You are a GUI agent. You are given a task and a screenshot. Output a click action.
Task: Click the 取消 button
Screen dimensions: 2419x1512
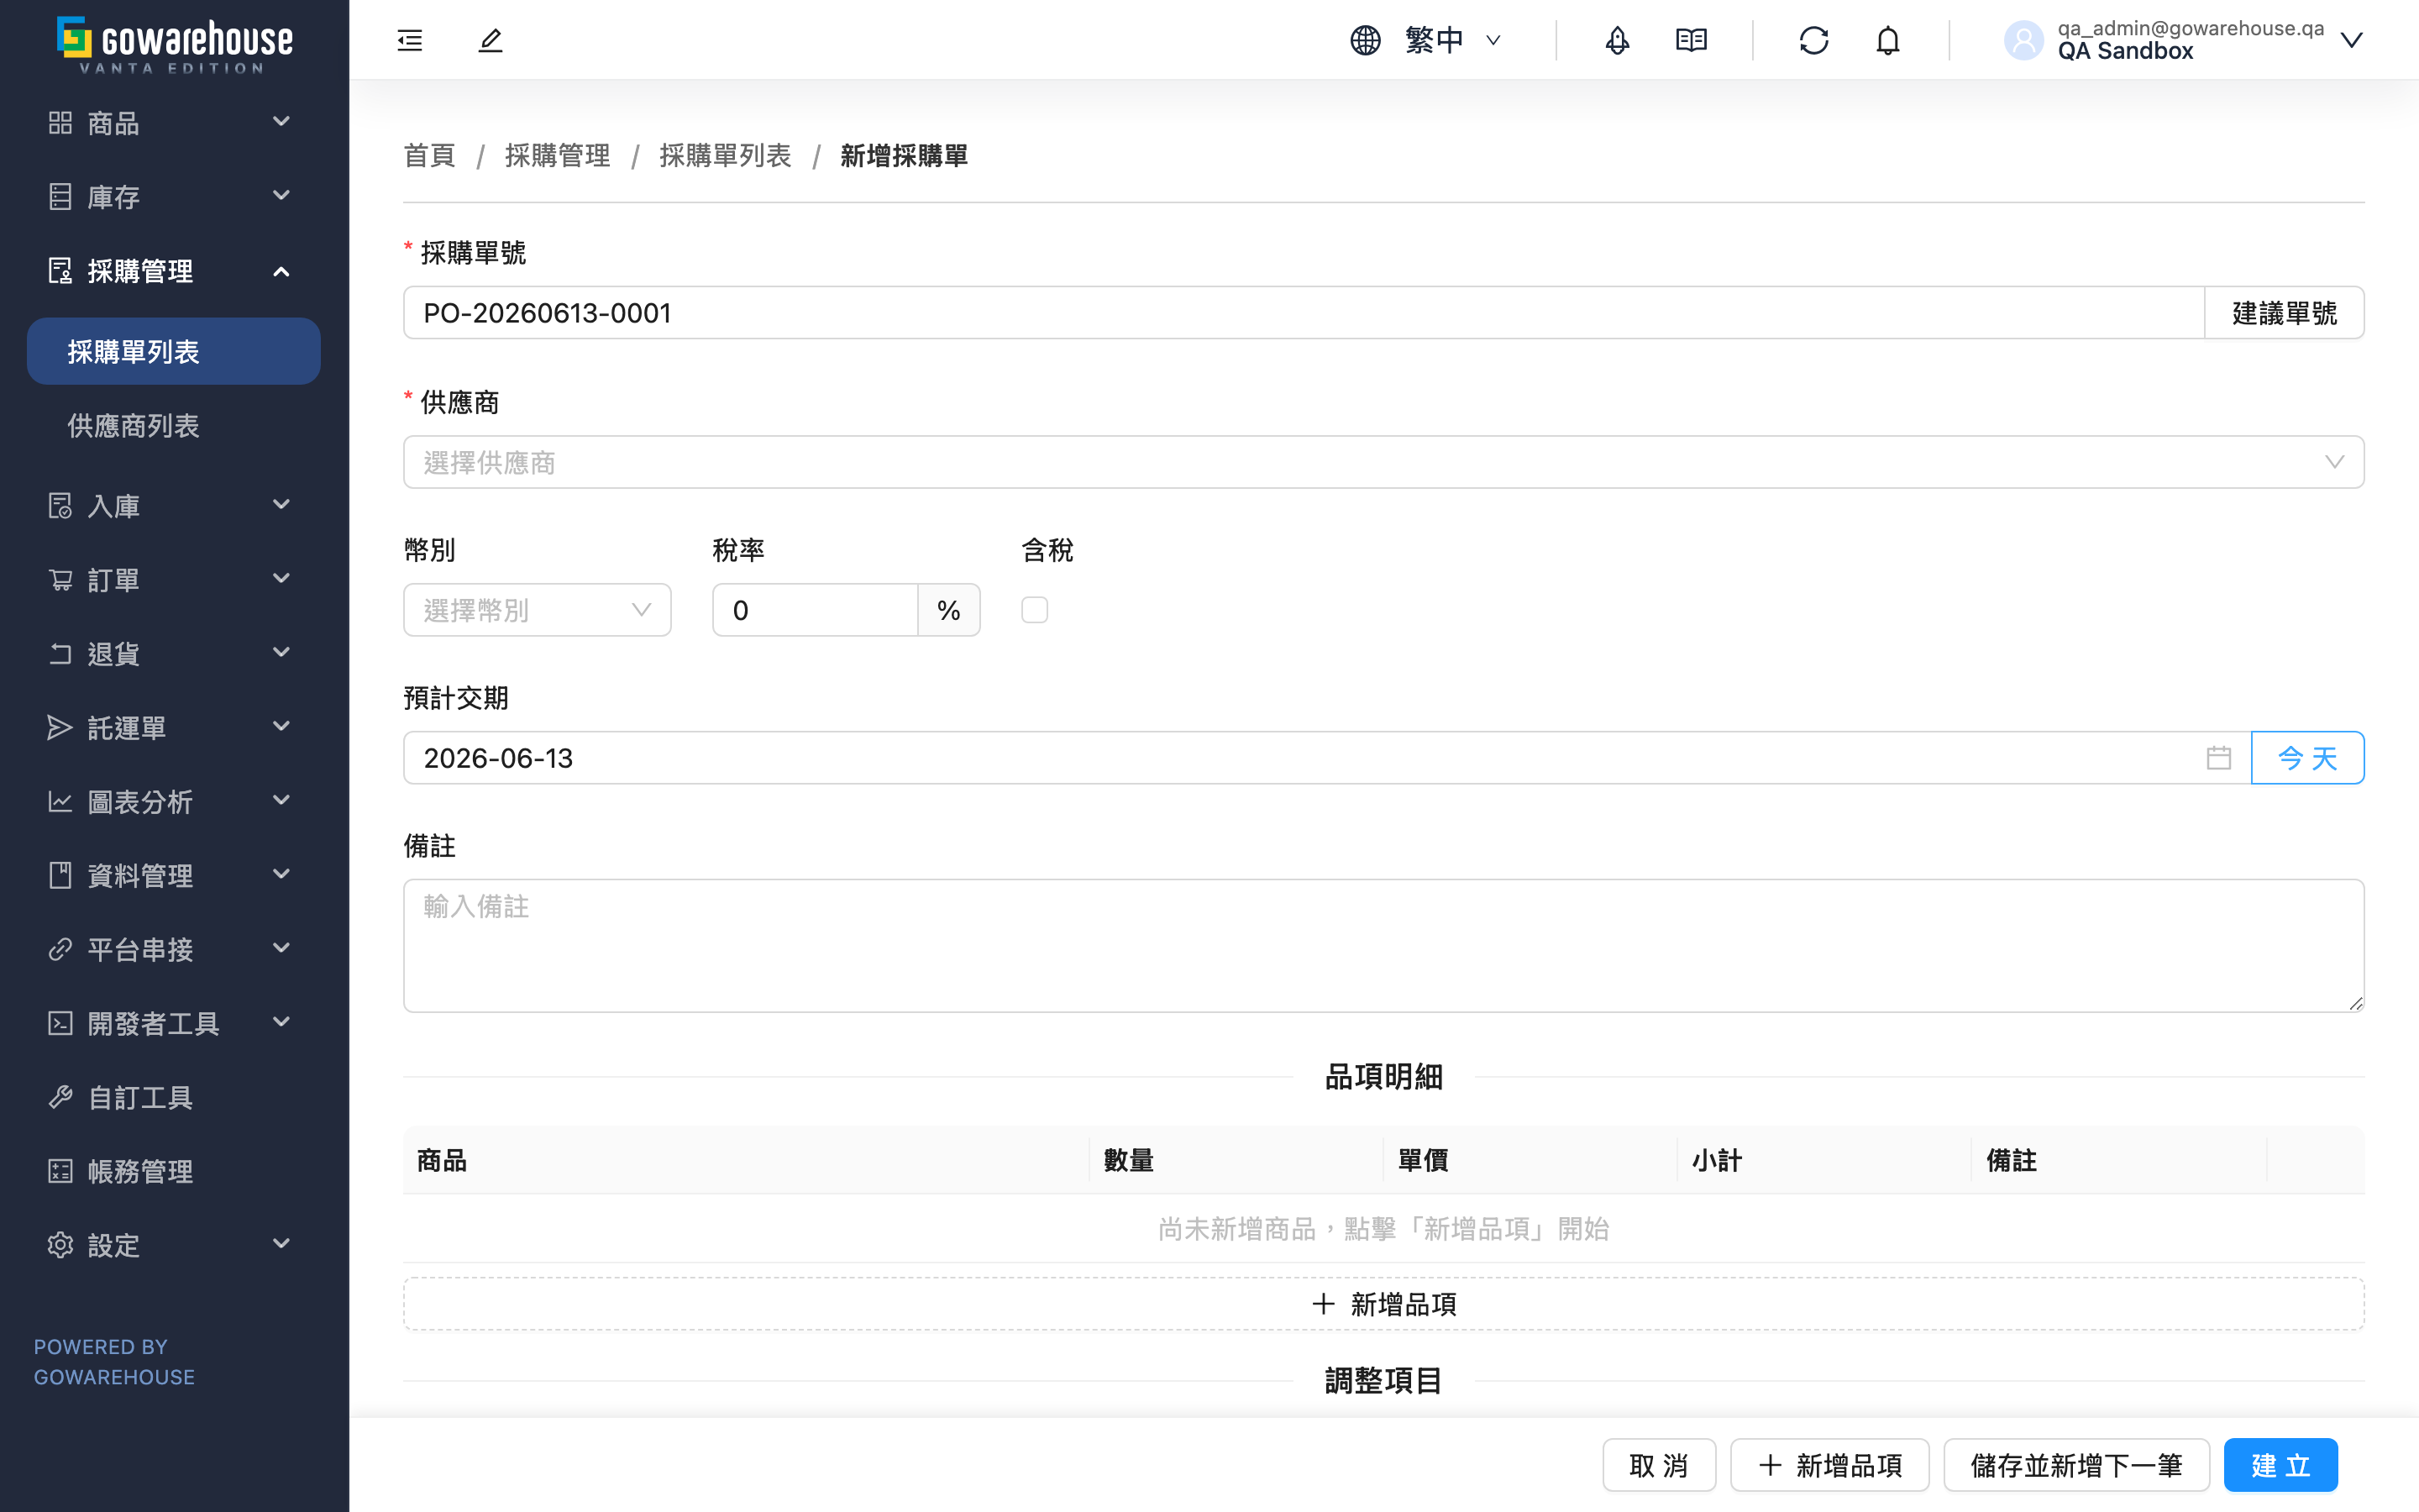tap(1660, 1465)
